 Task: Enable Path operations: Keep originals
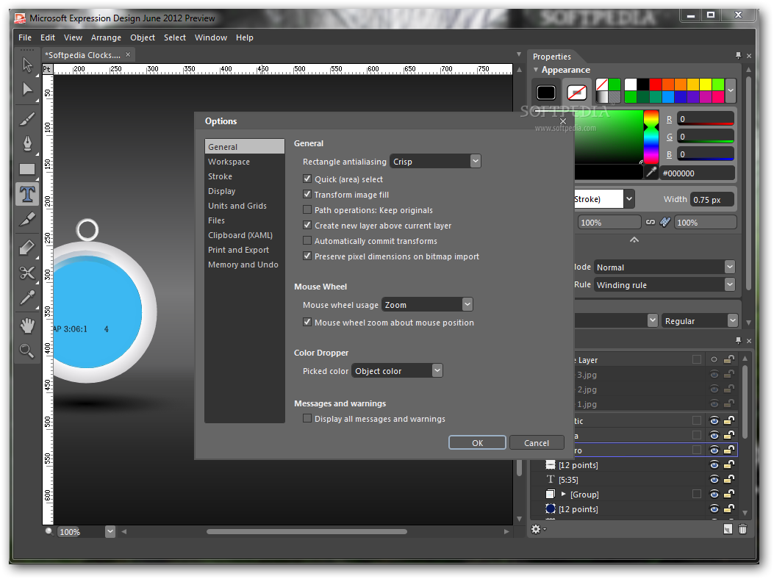[307, 210]
